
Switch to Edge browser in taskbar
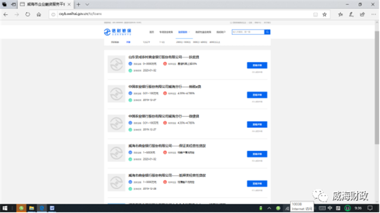pyautogui.click(x=42, y=208)
